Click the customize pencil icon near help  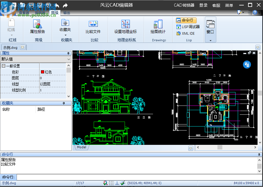tap(240, 12)
